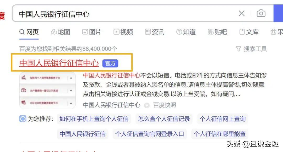Viewport: 283px width, 152px height.
Task: Clear the search box with the X icon
Action: pyautogui.click(x=242, y=13)
